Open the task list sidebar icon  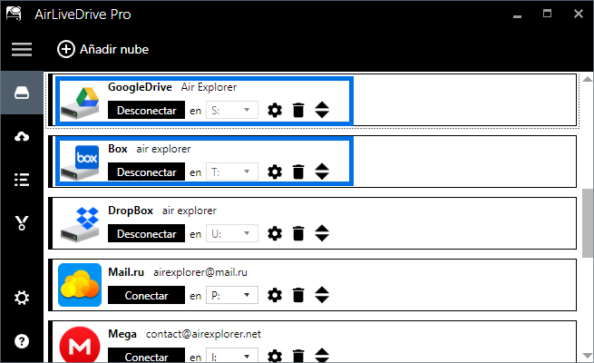click(22, 180)
